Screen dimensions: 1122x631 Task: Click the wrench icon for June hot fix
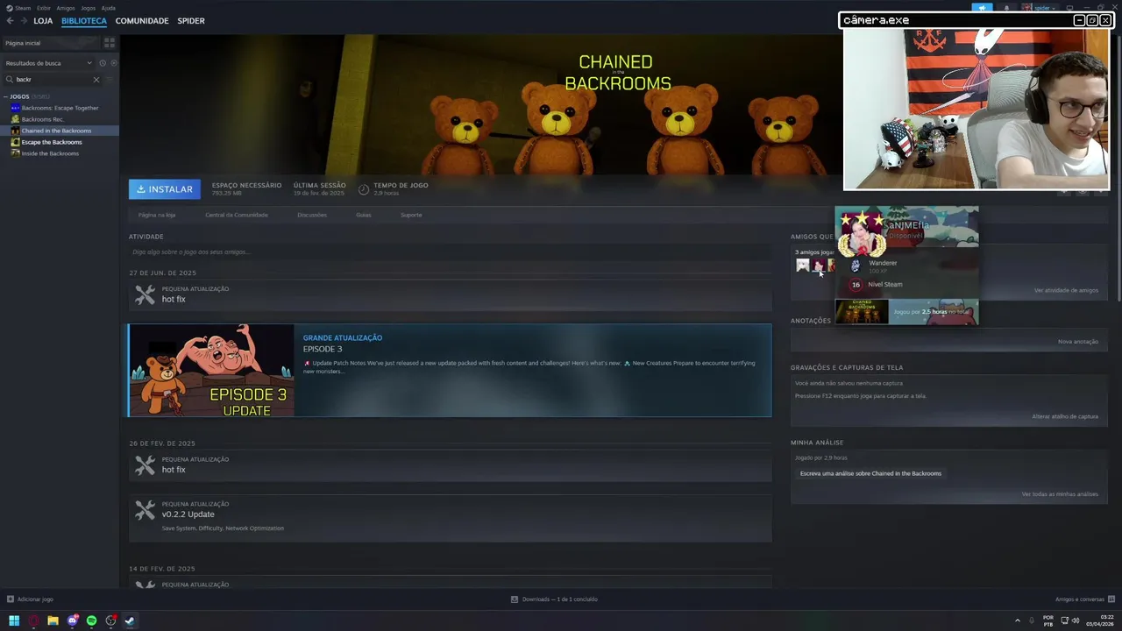pos(145,295)
